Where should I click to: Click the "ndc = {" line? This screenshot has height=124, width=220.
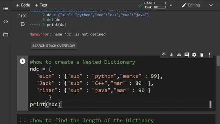[41, 69]
